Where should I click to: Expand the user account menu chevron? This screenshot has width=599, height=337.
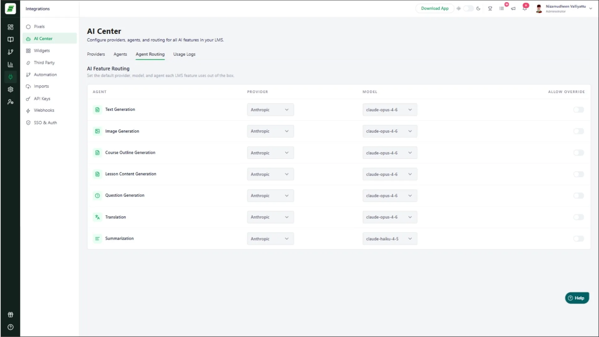pyautogui.click(x=591, y=9)
